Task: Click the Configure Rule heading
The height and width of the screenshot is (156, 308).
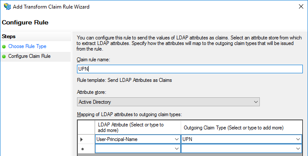Action: click(25, 23)
